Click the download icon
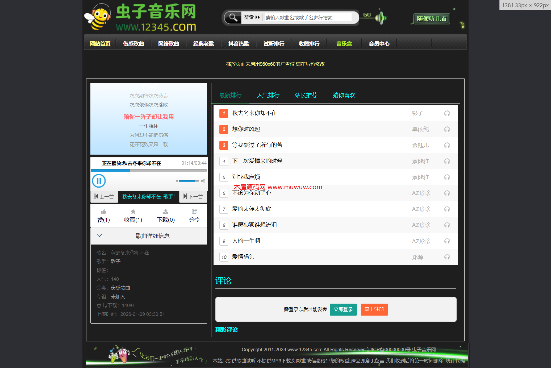The image size is (551, 368). 165,212
